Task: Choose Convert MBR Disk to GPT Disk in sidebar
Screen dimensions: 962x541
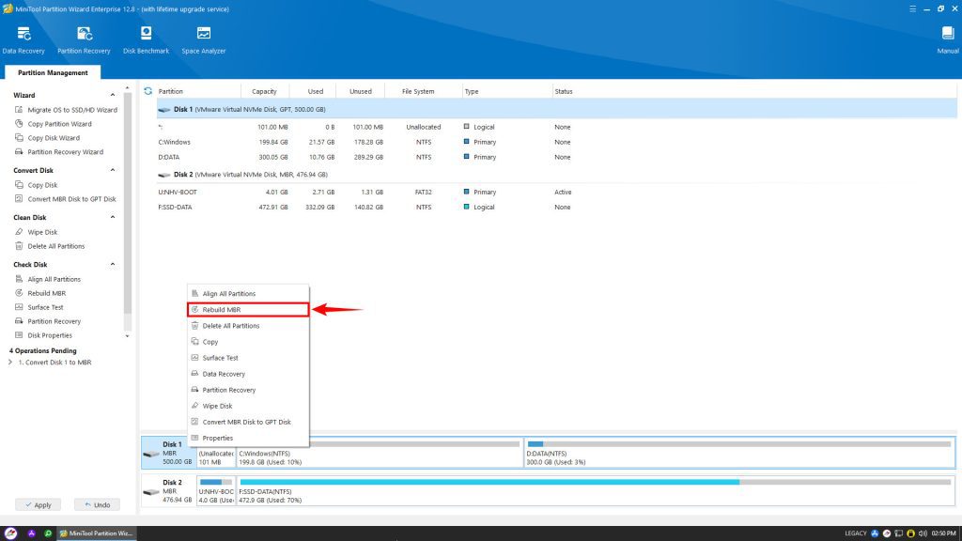Action: tap(65, 199)
